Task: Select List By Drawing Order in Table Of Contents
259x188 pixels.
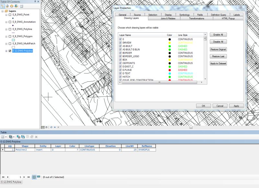Action: click(3, 6)
